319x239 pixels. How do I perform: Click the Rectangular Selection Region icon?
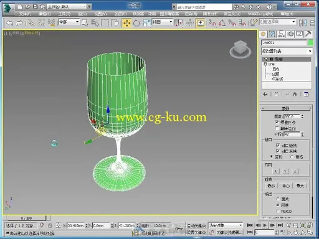point(105,23)
